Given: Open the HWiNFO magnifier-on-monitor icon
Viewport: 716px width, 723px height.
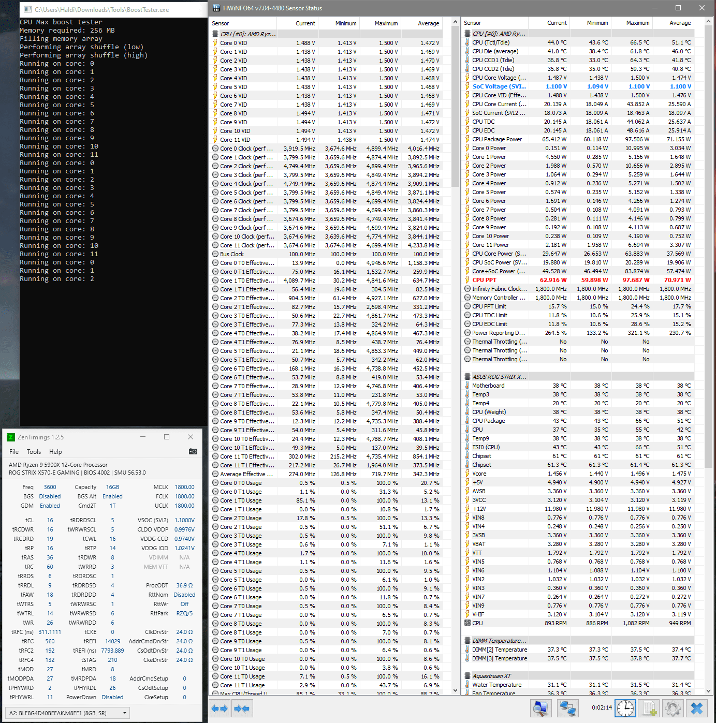Looking at the screenshot, I should [x=541, y=708].
